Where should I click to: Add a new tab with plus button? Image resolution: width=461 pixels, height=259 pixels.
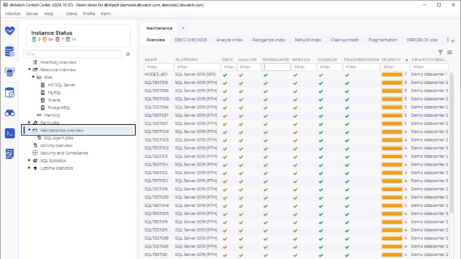(x=183, y=28)
